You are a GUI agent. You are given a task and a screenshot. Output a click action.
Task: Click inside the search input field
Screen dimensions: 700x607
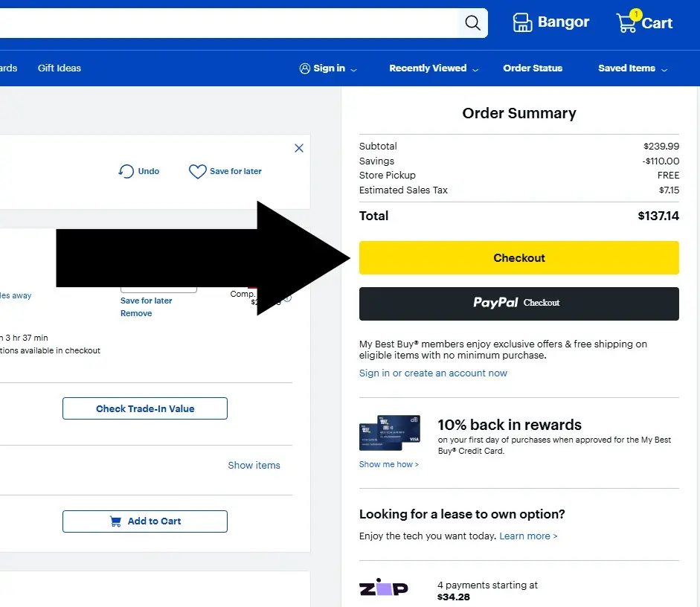(x=228, y=23)
